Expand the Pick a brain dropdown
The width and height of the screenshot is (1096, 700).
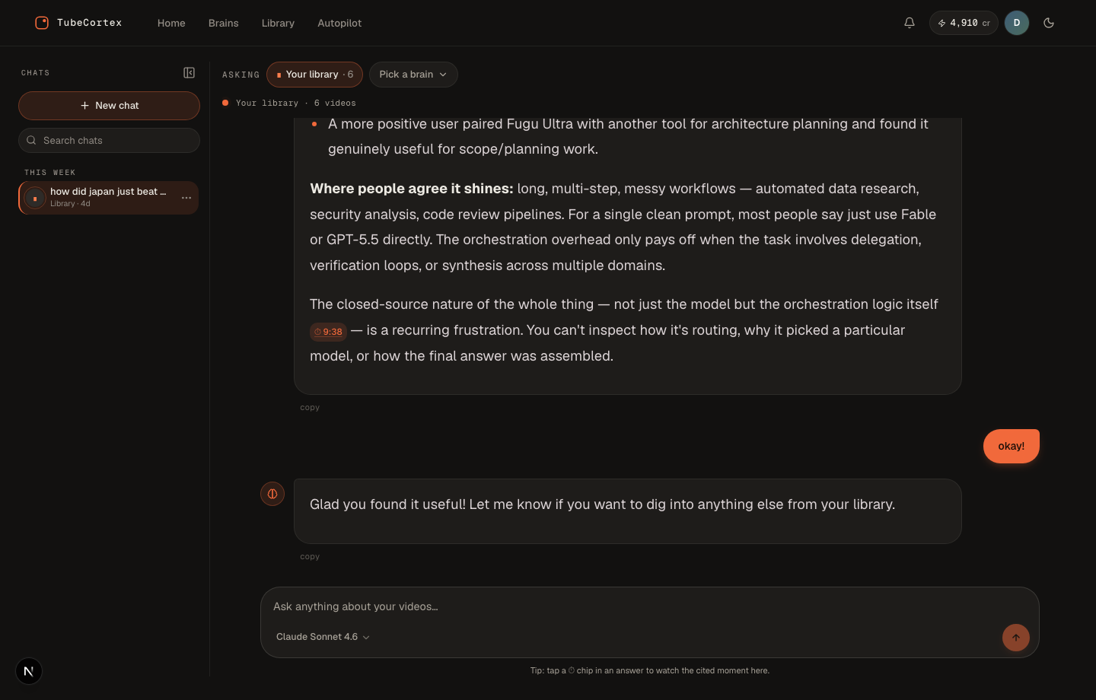[x=413, y=75]
